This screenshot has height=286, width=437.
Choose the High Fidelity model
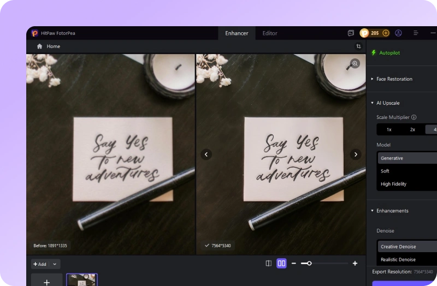[x=408, y=184]
